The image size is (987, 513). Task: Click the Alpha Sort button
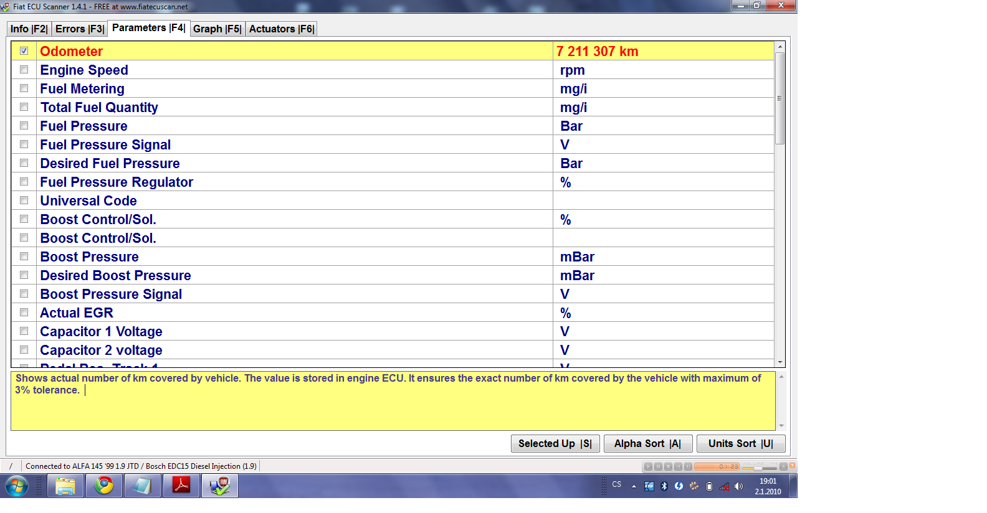pos(647,443)
